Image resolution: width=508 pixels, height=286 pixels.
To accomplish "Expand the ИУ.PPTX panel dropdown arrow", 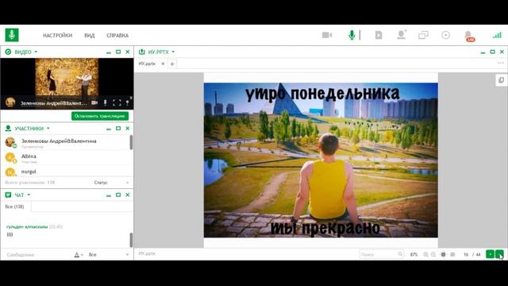I will tap(173, 52).
